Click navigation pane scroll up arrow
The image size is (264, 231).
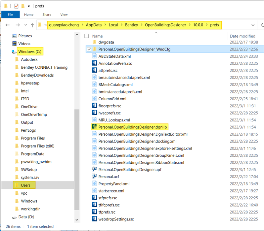pos(77,35)
